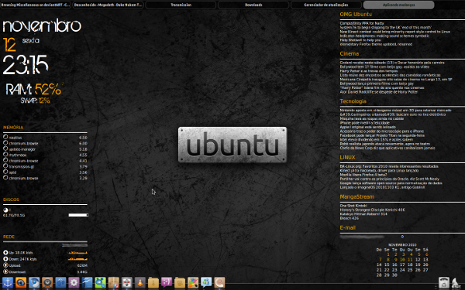Open the anchor dock icon
This screenshot has width=465, height=290.
(8, 282)
